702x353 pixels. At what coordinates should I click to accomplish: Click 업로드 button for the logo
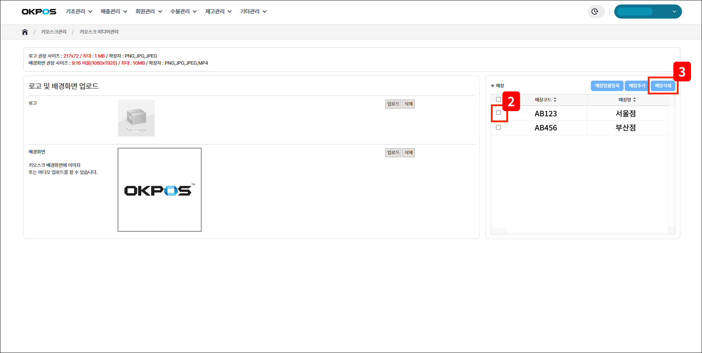[x=393, y=104]
